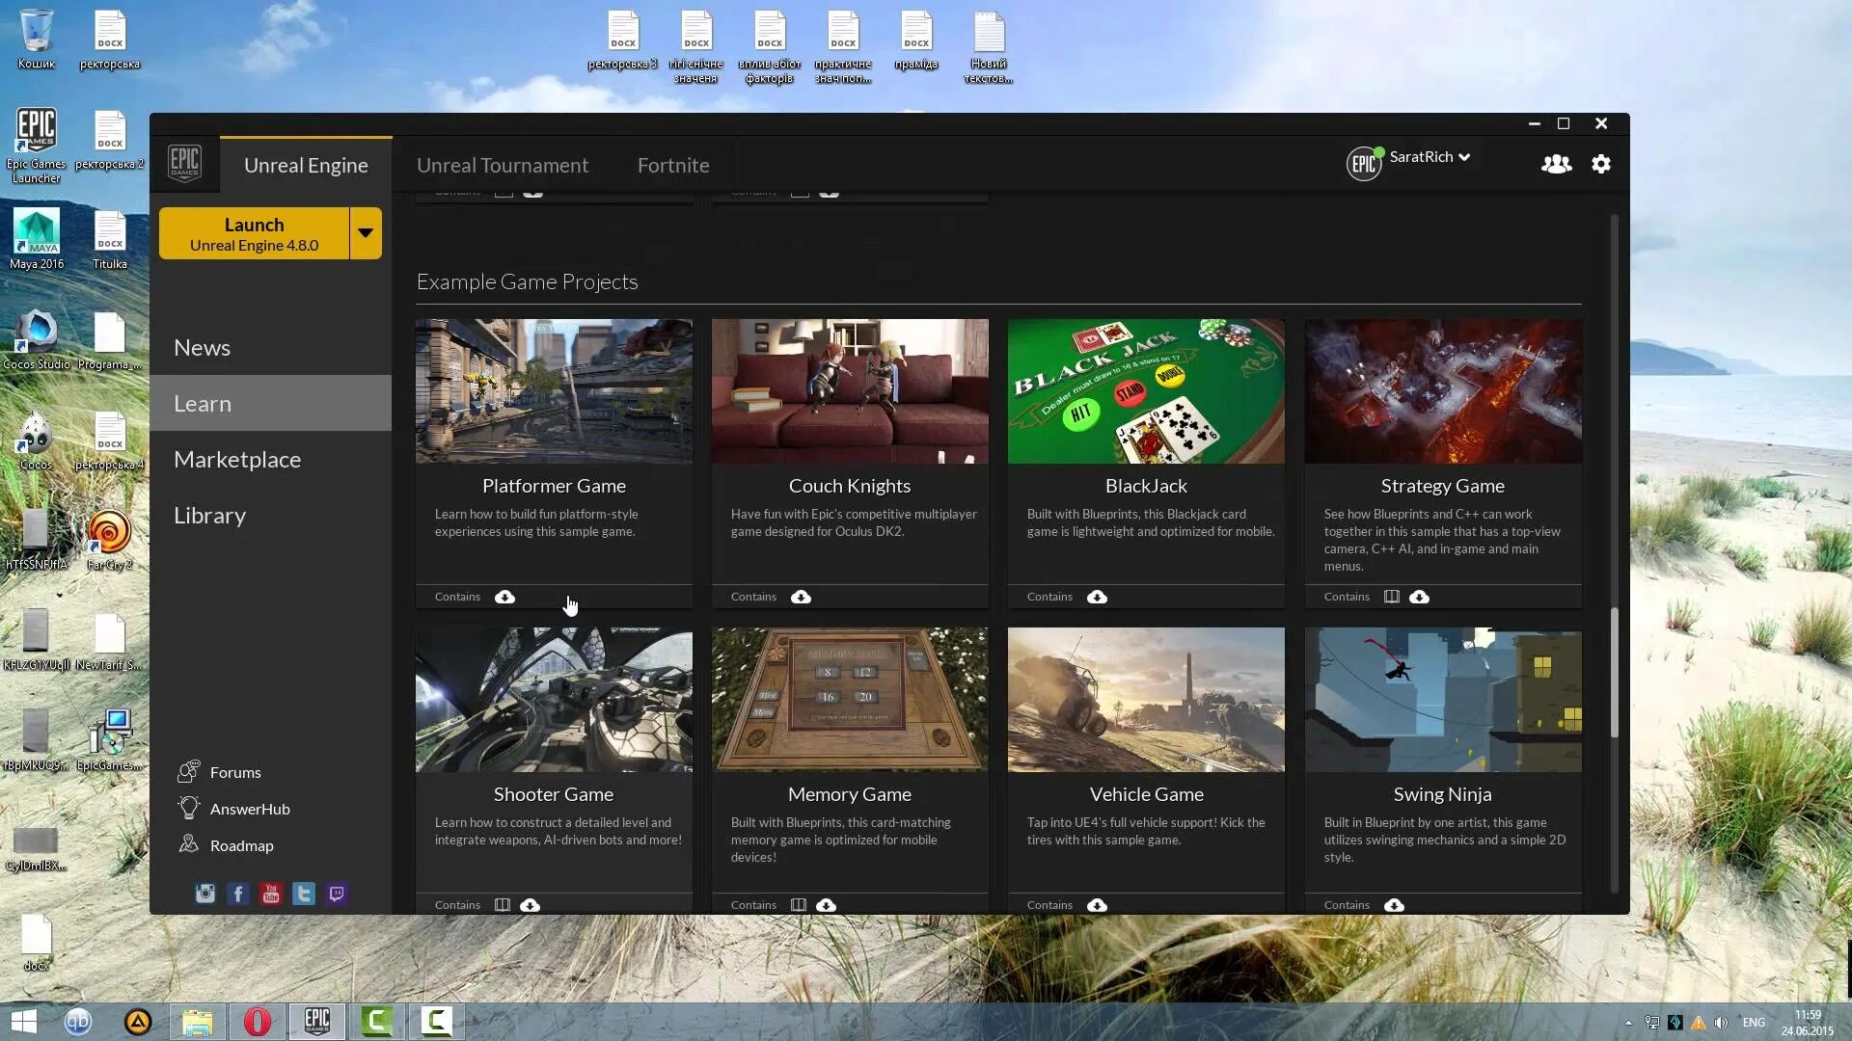
Task: Open launcher settings gear icon
Action: click(1601, 164)
